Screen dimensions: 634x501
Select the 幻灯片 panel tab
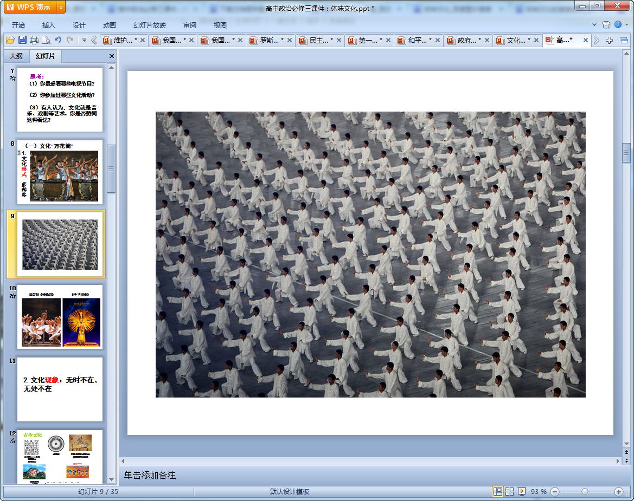tap(46, 56)
